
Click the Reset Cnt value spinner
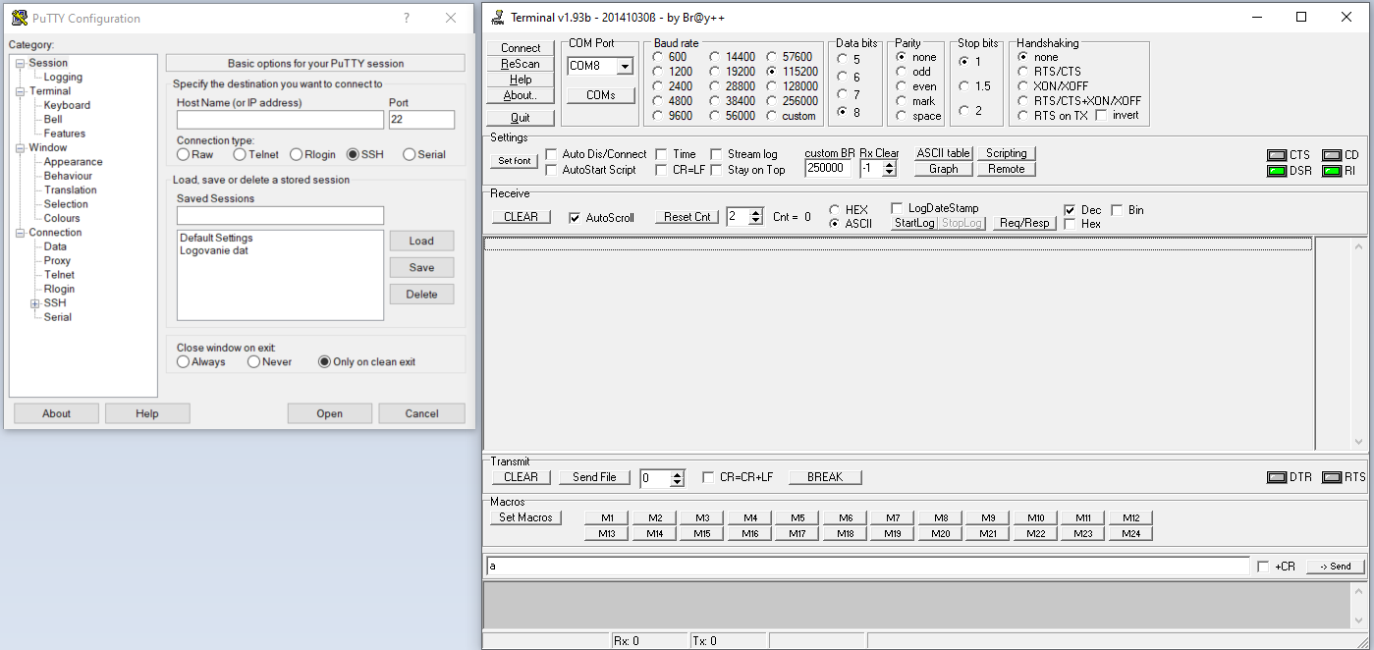pyautogui.click(x=754, y=217)
